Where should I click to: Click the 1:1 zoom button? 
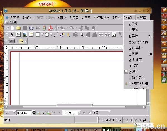point(44,113)
